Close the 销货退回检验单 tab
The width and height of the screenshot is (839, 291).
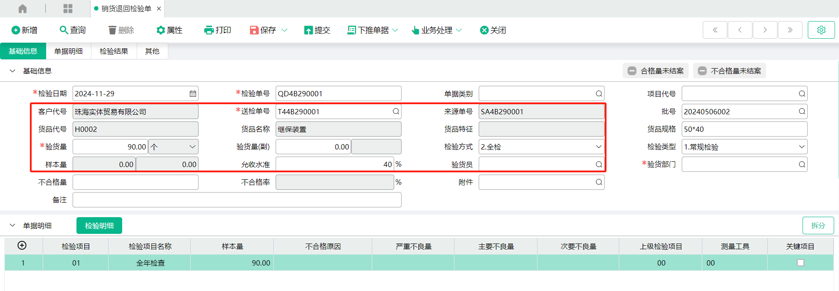tap(159, 8)
